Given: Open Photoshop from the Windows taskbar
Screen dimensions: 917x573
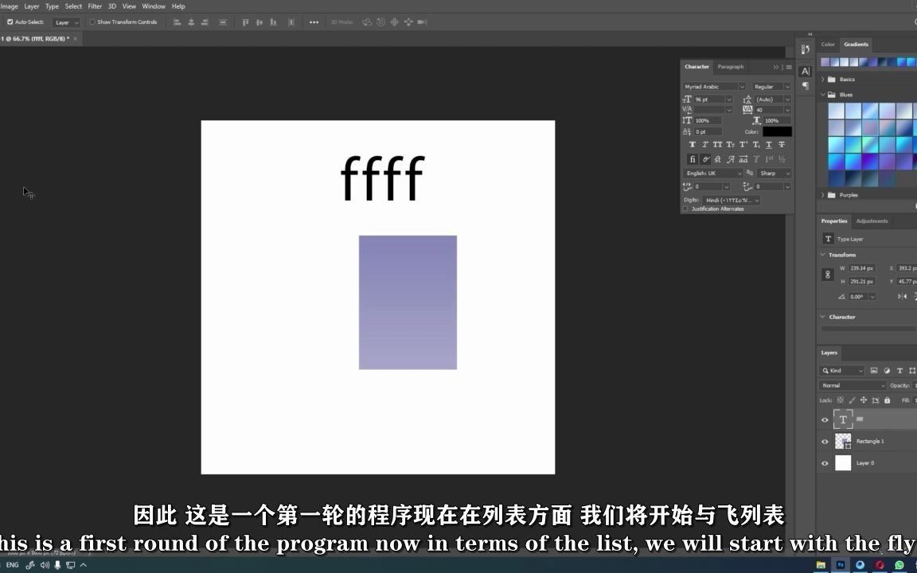Looking at the screenshot, I should coord(839,564).
